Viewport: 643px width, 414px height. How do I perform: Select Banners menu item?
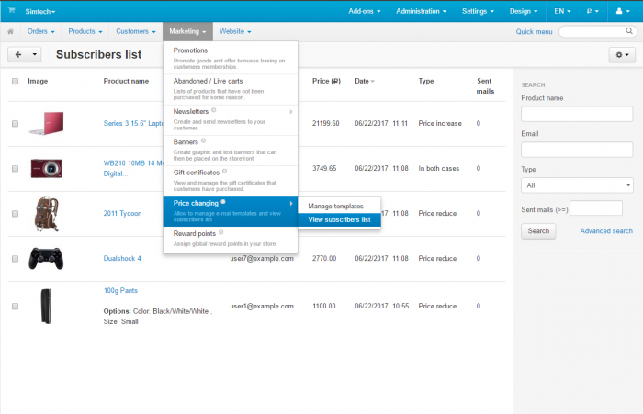click(x=231, y=150)
